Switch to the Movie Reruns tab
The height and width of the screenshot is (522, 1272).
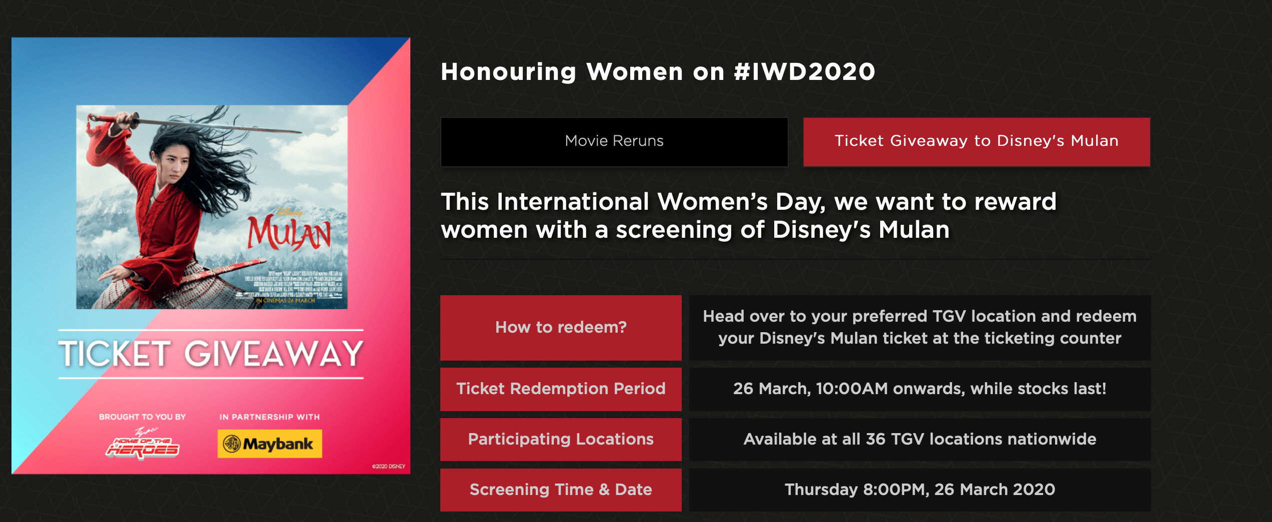614,142
